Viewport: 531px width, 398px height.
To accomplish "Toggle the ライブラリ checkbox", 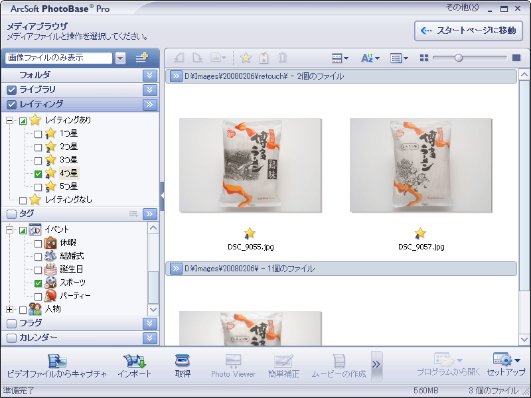I will click(11, 90).
